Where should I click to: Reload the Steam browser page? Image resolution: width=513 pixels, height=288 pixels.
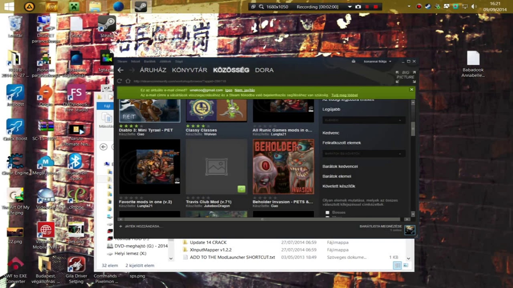(x=119, y=81)
